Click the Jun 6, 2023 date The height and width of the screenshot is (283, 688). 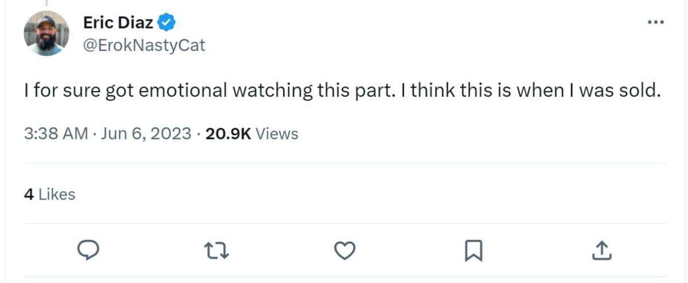point(145,134)
